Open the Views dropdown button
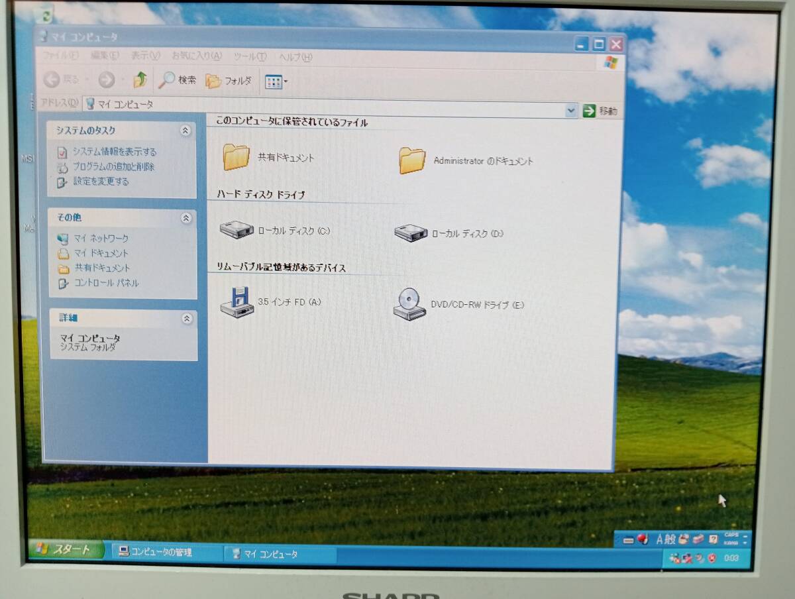 pyautogui.click(x=276, y=82)
